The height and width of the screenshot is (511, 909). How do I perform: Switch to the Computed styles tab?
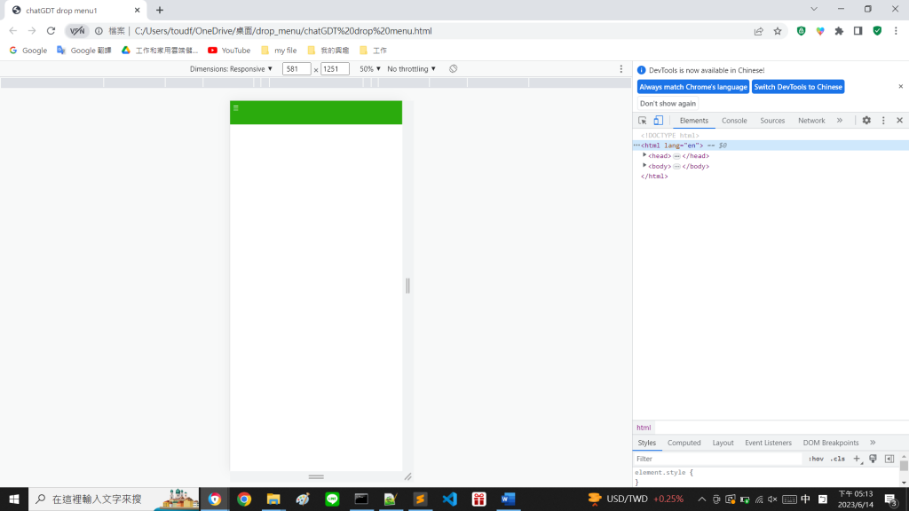pos(684,443)
